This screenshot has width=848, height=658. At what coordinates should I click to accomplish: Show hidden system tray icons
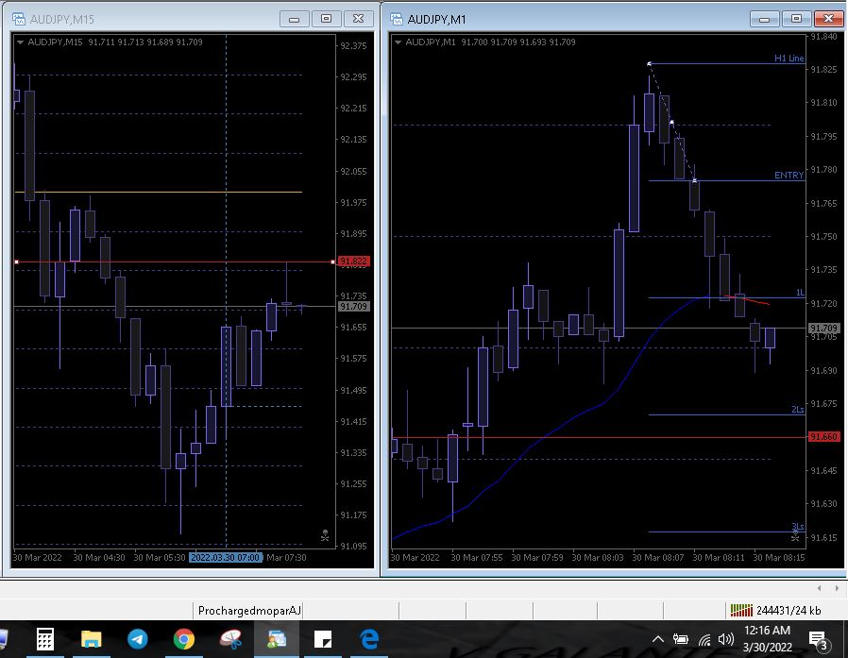[x=658, y=640]
